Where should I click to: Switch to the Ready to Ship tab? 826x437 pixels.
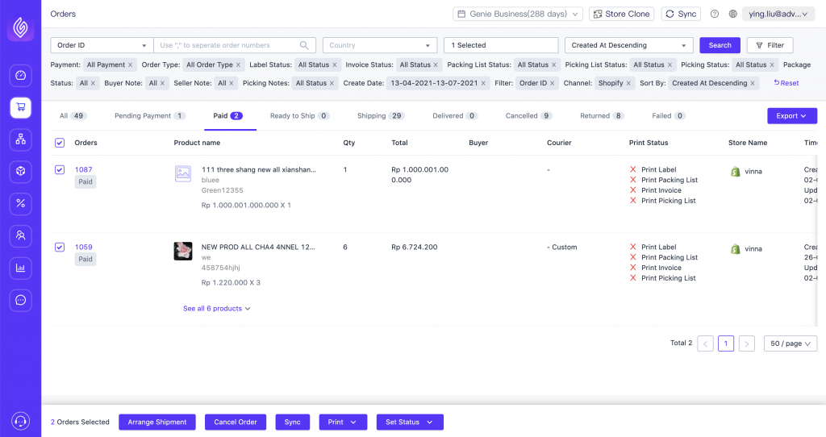point(300,116)
